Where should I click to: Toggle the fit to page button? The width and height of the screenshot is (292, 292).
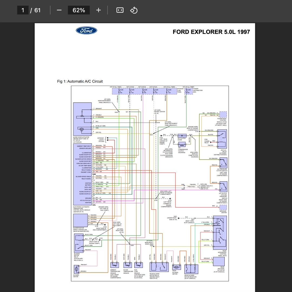coord(120,10)
